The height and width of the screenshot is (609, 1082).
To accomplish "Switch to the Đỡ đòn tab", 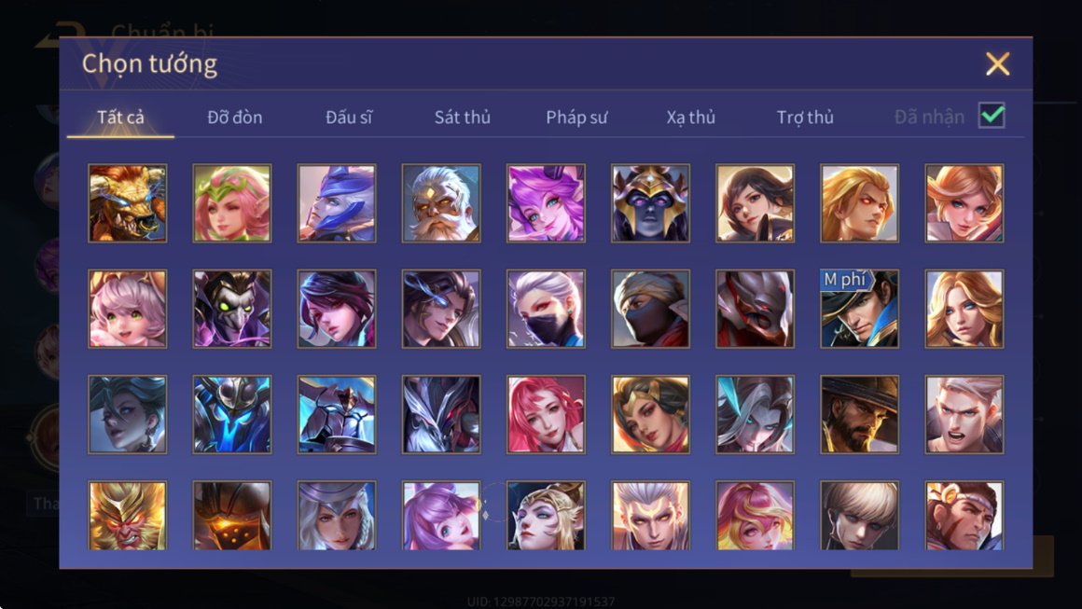I will click(235, 118).
